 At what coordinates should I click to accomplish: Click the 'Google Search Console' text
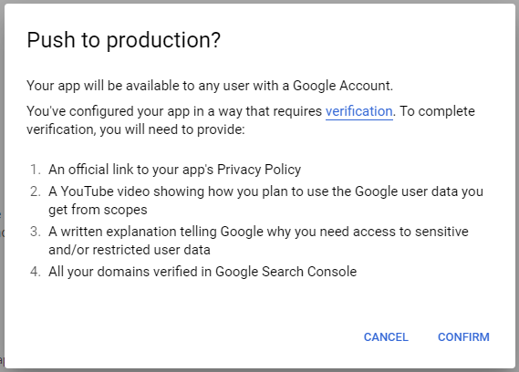coord(286,272)
